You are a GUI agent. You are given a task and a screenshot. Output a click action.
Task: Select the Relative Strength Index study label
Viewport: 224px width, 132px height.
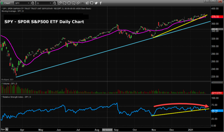point(17,97)
